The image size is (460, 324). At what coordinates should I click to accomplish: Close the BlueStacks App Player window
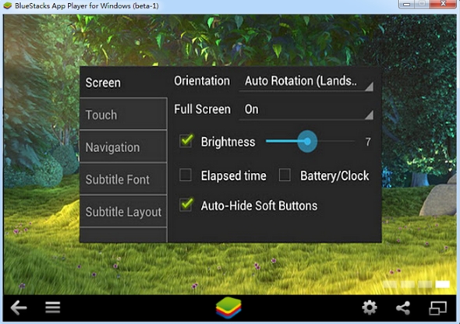[x=444, y=4]
